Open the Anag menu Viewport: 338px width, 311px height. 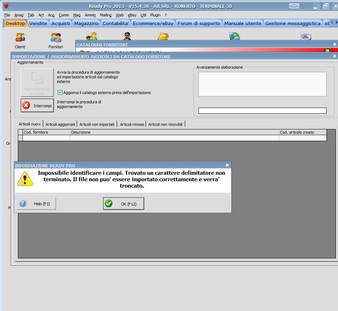19,15
